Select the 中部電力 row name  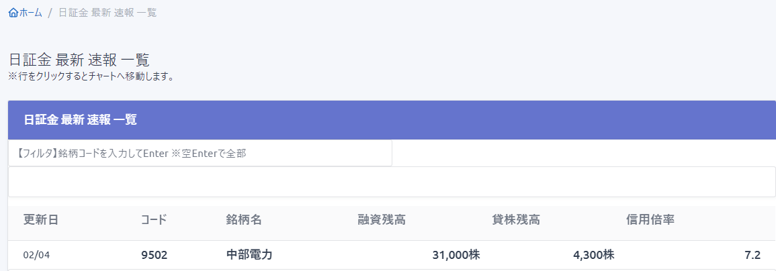[x=249, y=255]
